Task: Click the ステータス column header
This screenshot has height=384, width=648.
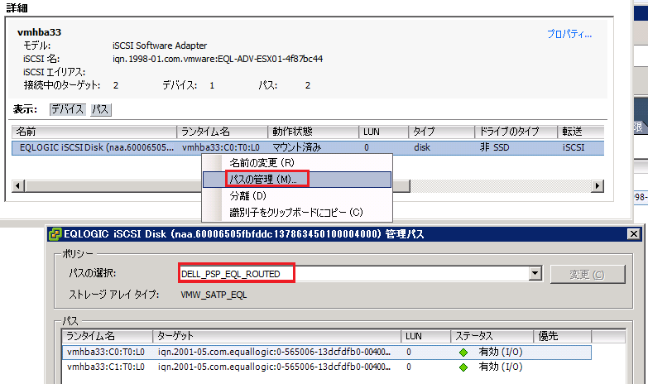Action: pyautogui.click(x=492, y=336)
